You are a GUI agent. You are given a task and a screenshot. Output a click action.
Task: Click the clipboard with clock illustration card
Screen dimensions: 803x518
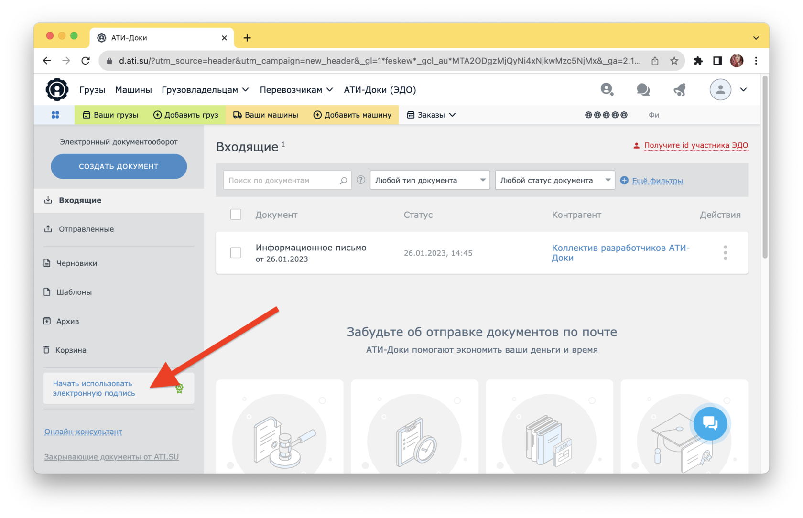coord(414,426)
